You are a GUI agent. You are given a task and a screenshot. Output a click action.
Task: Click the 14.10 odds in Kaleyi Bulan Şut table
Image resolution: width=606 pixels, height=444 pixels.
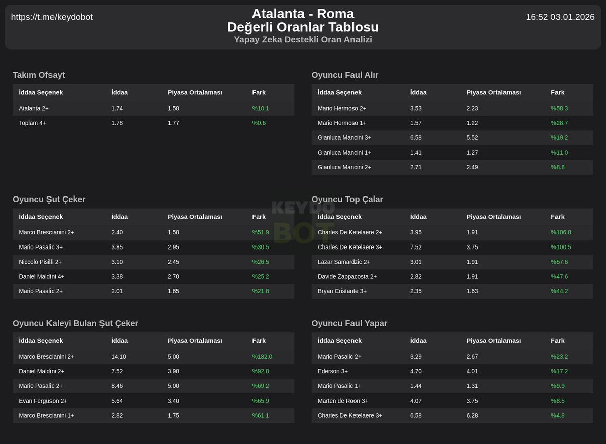click(x=119, y=356)
